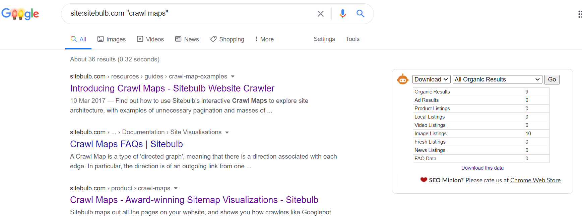Expand arrow beside product › crawl-maps breadcrumb

point(176,189)
